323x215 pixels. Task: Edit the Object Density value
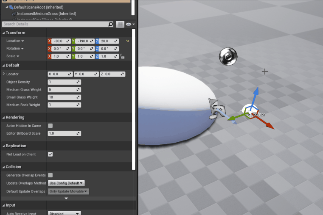click(64, 82)
